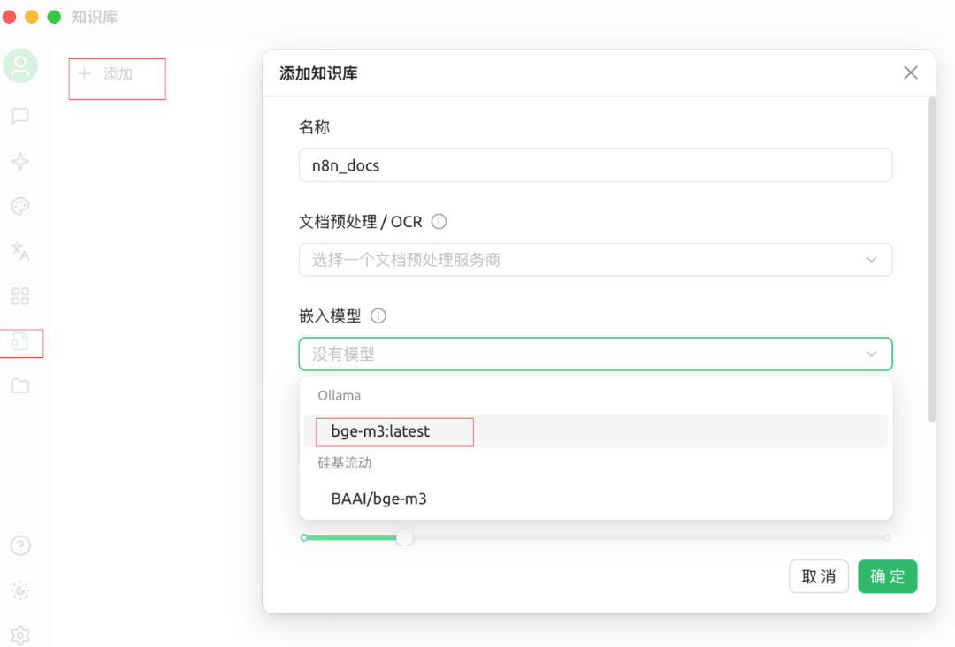Open the paintings palette sidebar icon
955x647 pixels.
pos(20,206)
